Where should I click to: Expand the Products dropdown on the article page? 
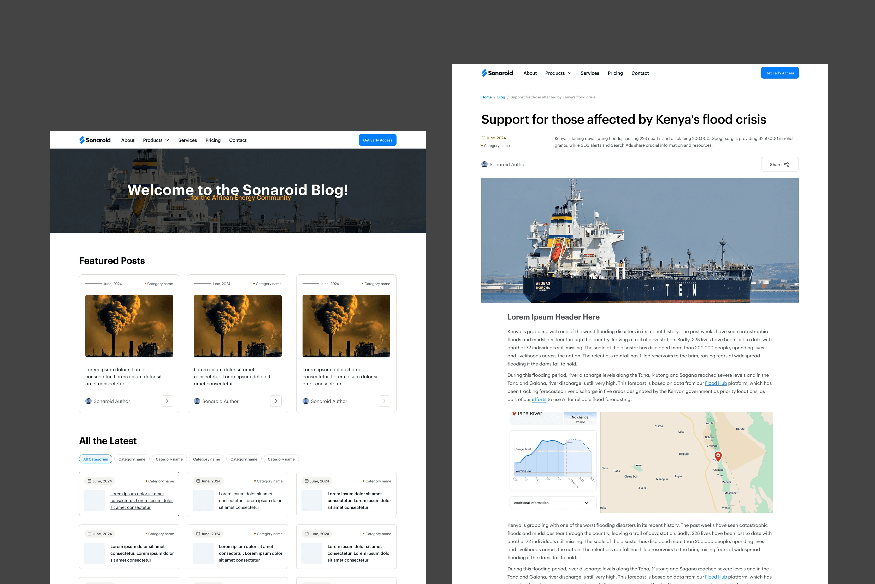[558, 73]
